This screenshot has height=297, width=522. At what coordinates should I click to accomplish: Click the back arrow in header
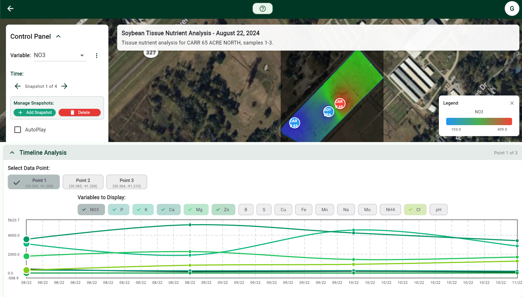pyautogui.click(x=11, y=8)
